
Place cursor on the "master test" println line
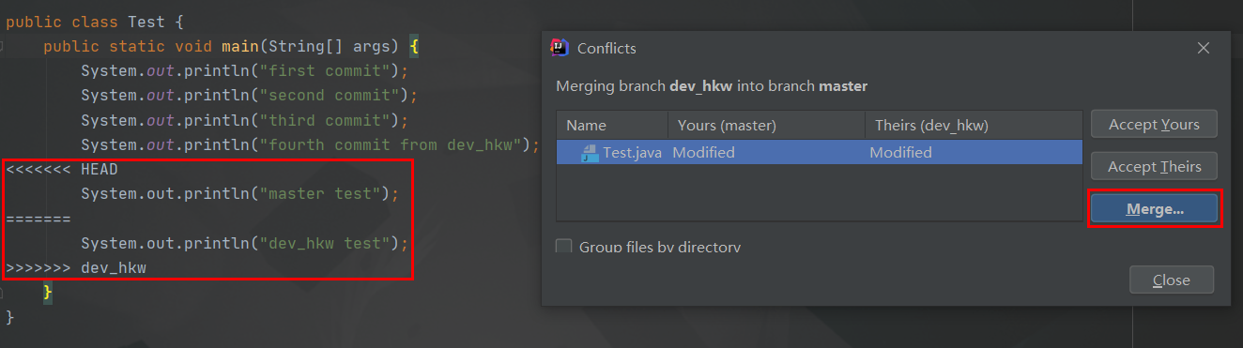(x=240, y=194)
